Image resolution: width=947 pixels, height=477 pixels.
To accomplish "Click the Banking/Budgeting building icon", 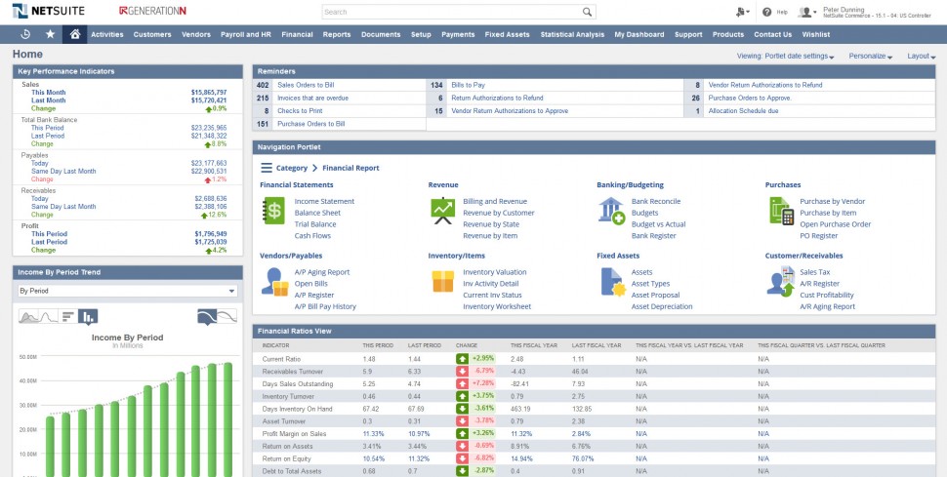I will (x=611, y=210).
